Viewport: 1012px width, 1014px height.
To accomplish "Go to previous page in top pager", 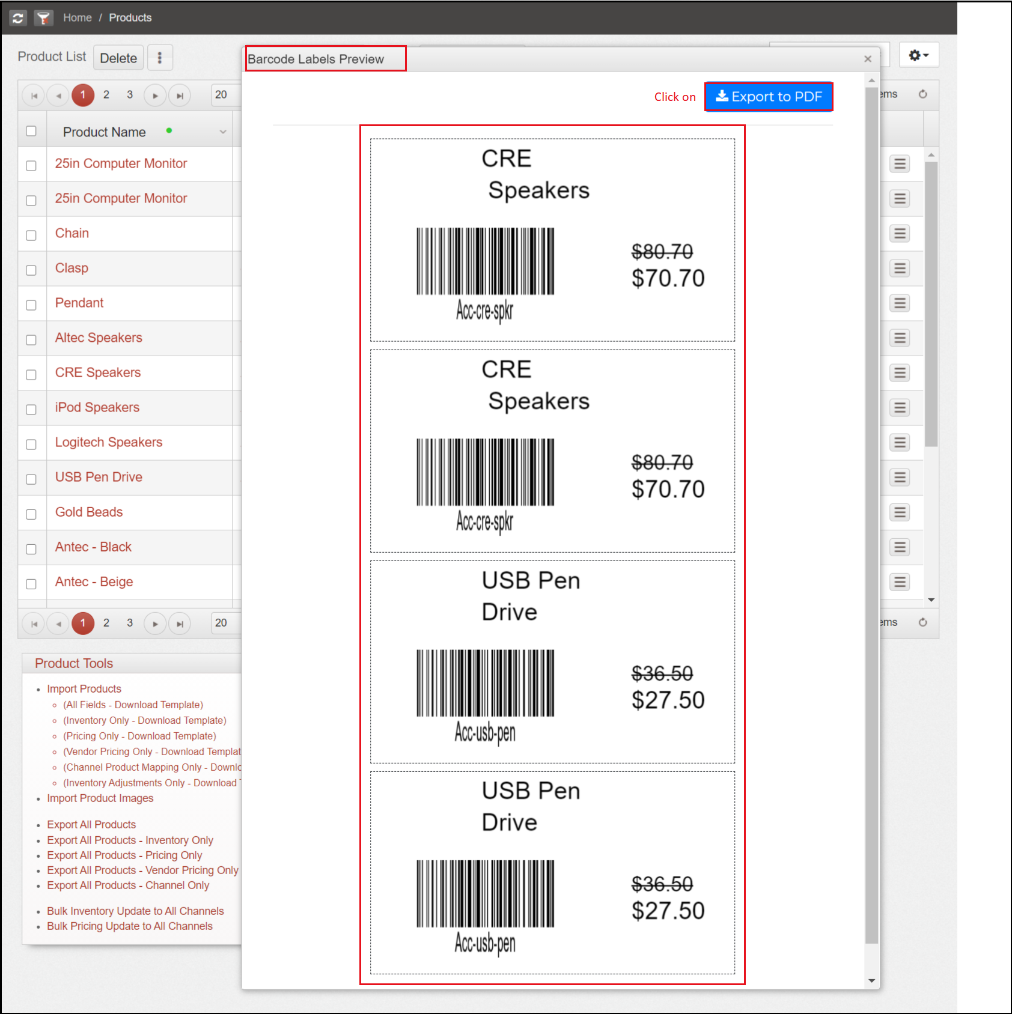I will point(58,96).
